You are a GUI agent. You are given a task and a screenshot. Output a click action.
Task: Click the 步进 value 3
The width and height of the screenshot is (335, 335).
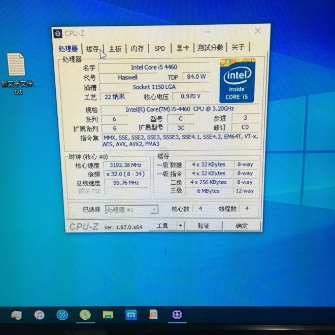[245, 118]
